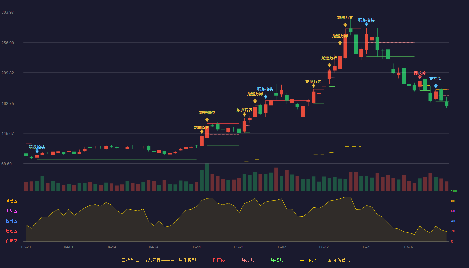Toggle the 龙吟信号 legend entry
Screen dimensions: 469x268
339,260
